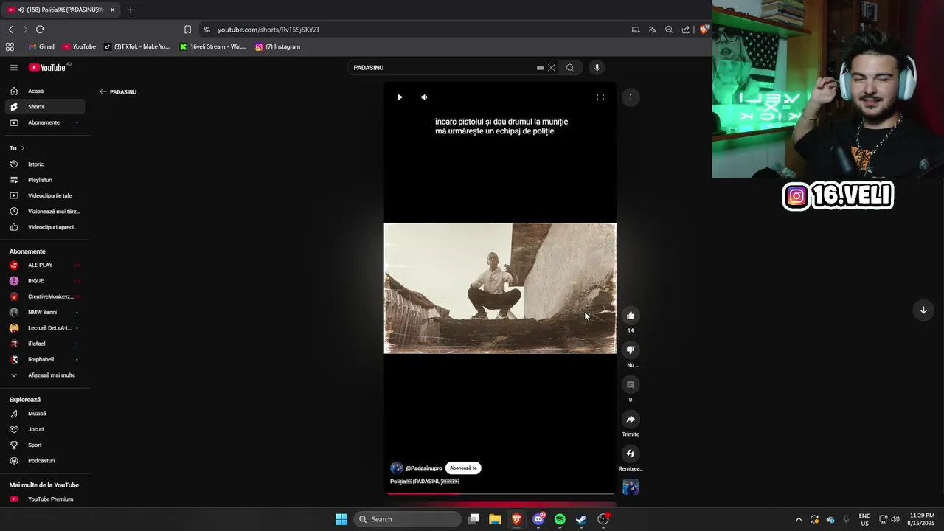Open Sport category
Screen dimensions: 944x531
(45, 445)
